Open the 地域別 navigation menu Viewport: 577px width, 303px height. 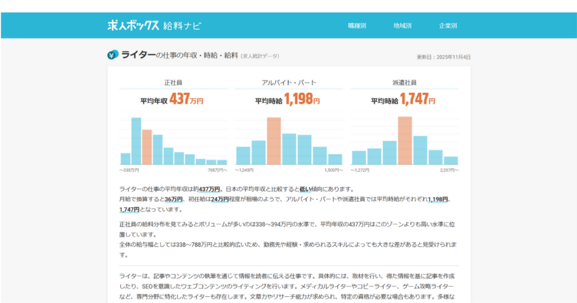pyautogui.click(x=402, y=26)
